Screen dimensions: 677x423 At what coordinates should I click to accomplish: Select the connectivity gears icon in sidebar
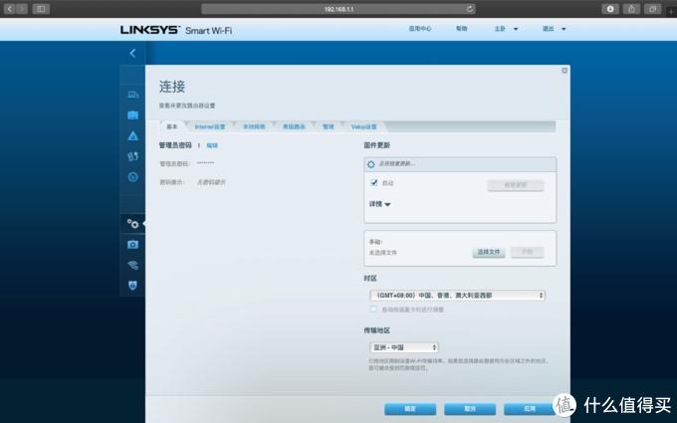pos(133,224)
